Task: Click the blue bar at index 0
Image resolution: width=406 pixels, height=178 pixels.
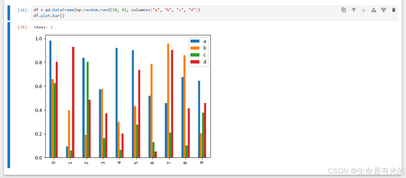Action: [x=50, y=99]
